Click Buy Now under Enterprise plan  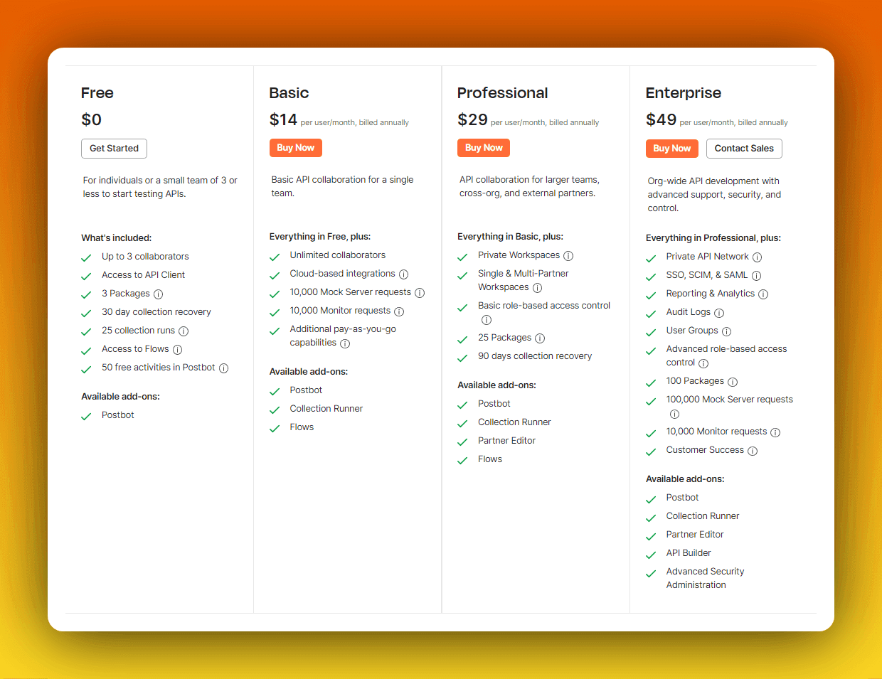[x=671, y=149]
